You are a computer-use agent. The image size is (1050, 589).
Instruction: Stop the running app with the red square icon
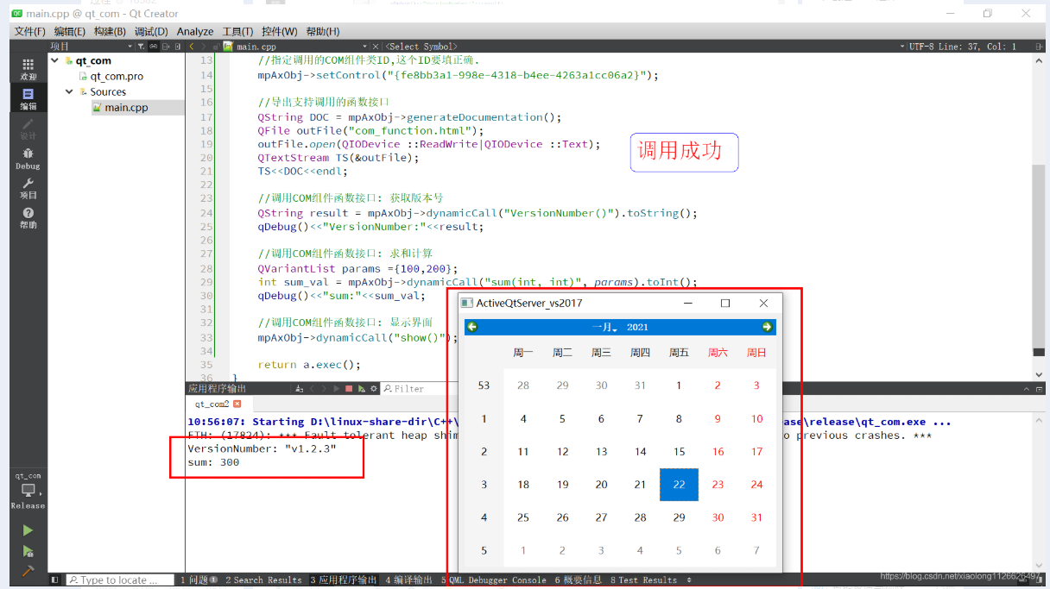(349, 388)
